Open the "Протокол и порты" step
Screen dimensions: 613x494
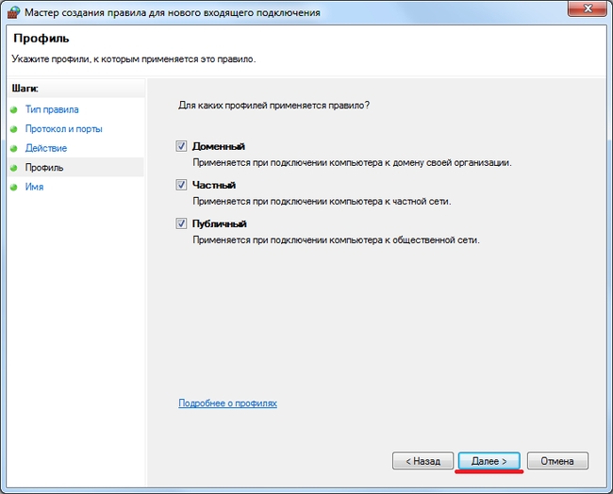click(64, 129)
